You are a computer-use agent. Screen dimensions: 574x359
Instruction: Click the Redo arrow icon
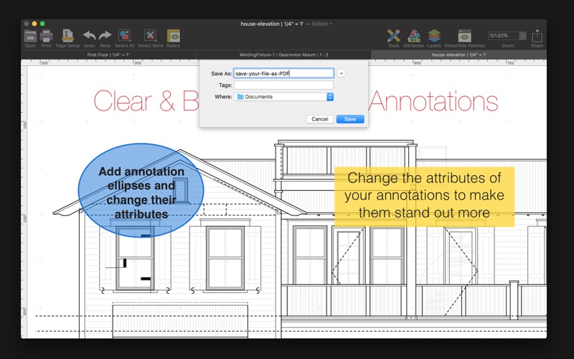pos(105,35)
